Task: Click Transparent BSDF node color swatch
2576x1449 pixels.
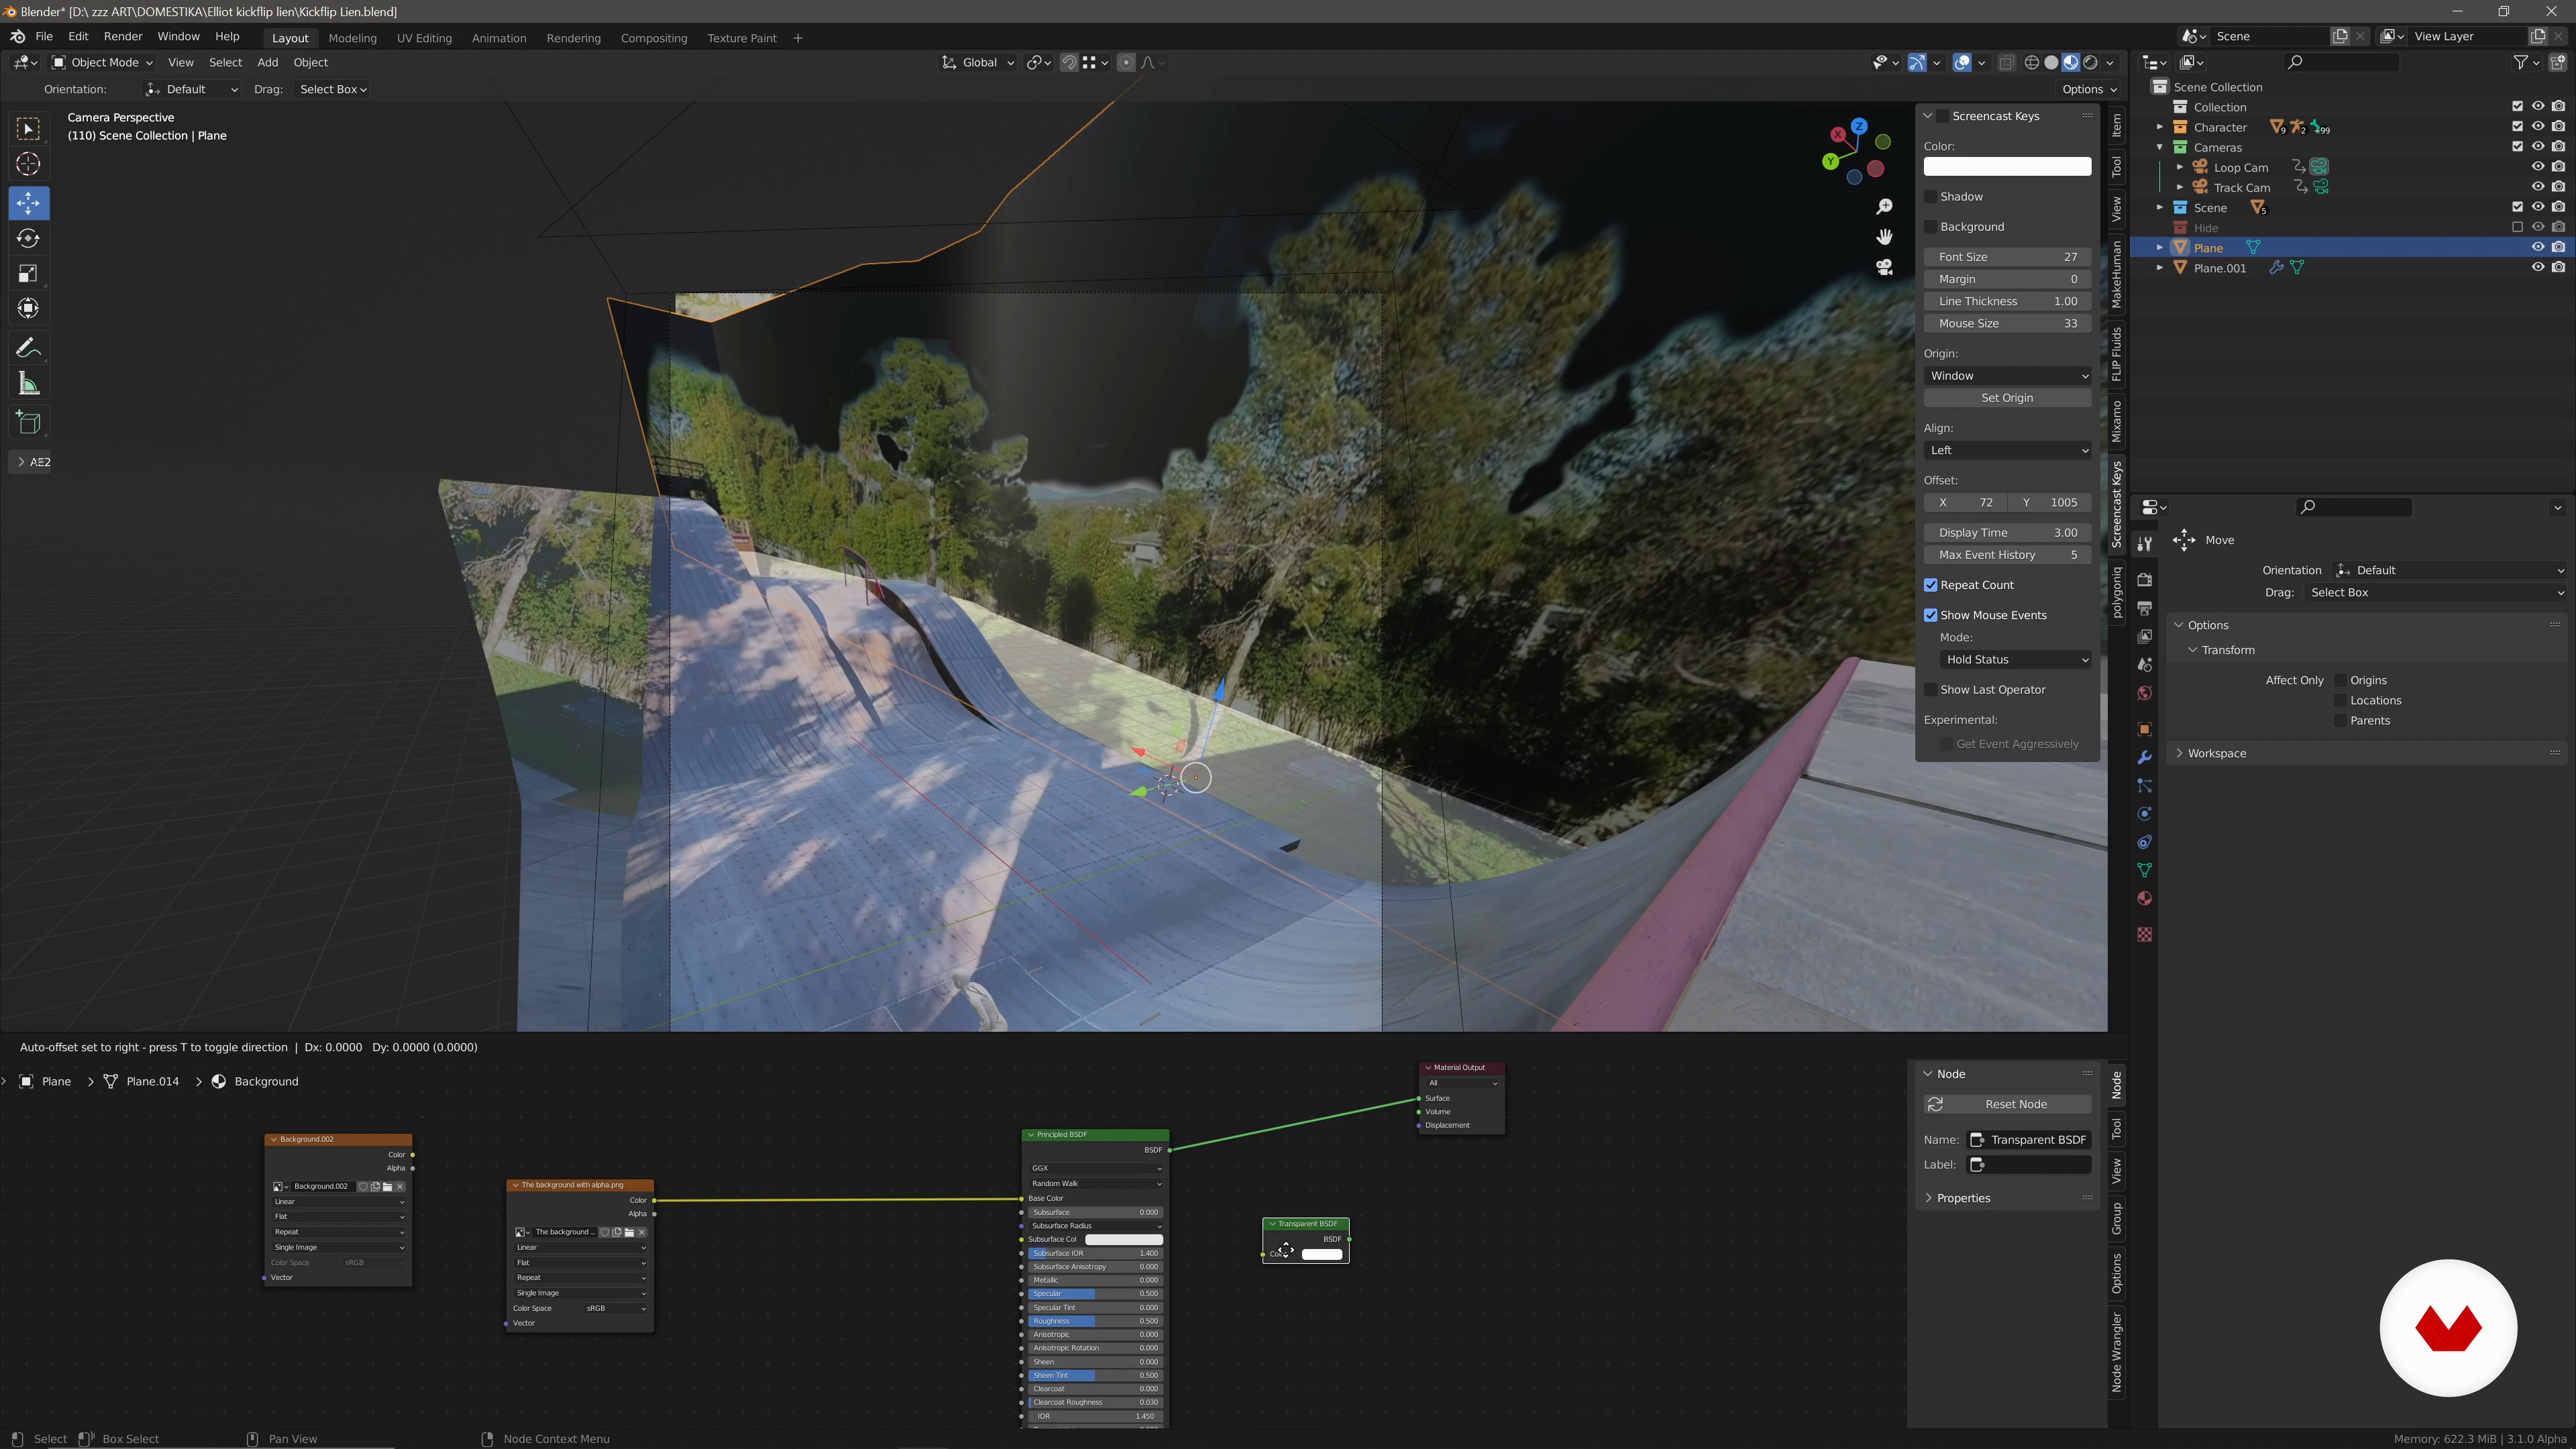Action: [1322, 1254]
